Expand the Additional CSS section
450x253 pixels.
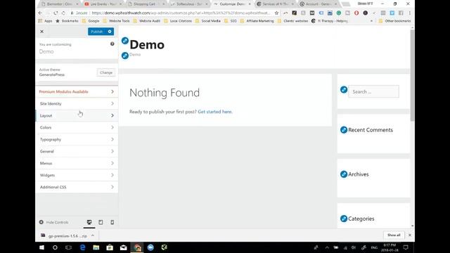pyautogui.click(x=77, y=187)
